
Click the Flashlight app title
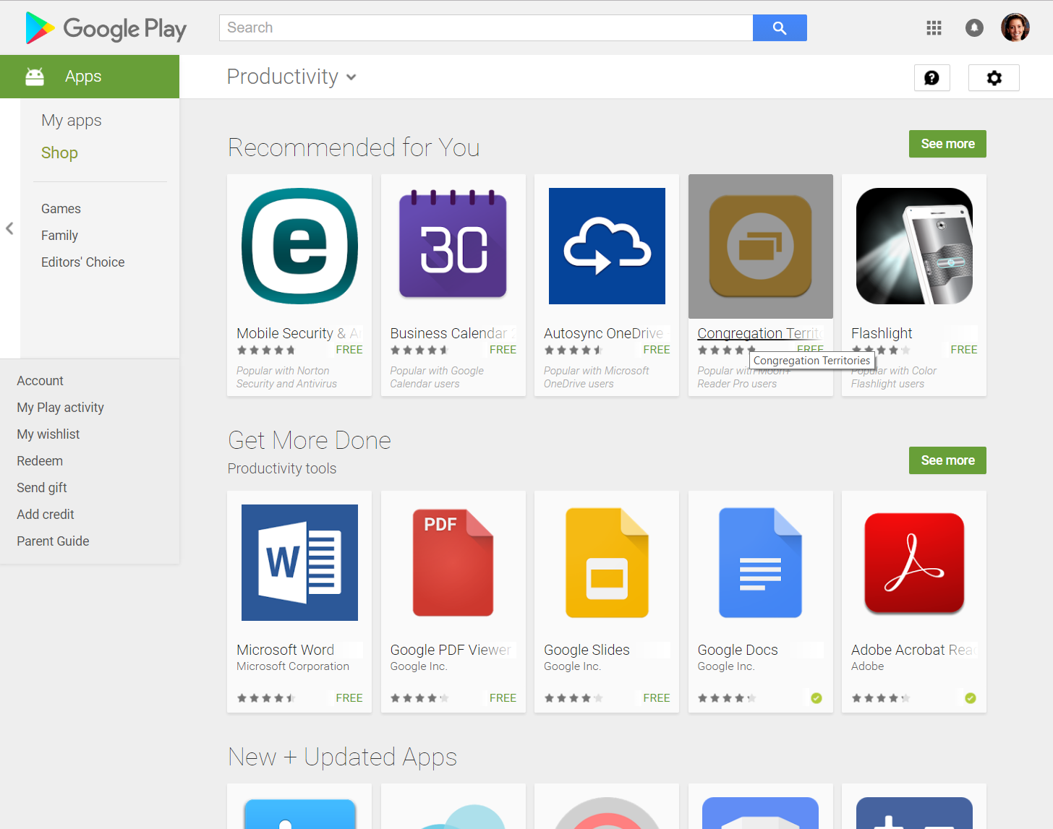click(882, 333)
